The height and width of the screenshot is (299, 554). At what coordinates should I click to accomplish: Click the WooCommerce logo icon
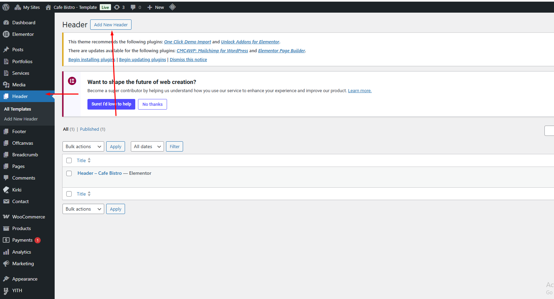[x=6, y=217]
